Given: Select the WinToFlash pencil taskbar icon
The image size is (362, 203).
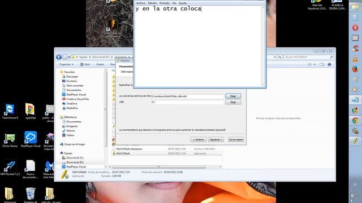Looking at the screenshot, I should coord(355,141).
